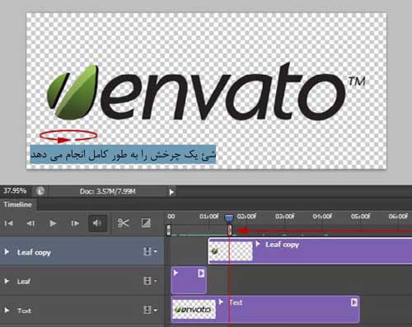Screen dimensions: 412x327
Task: Select the Timeline panel tab
Action: click(x=18, y=204)
